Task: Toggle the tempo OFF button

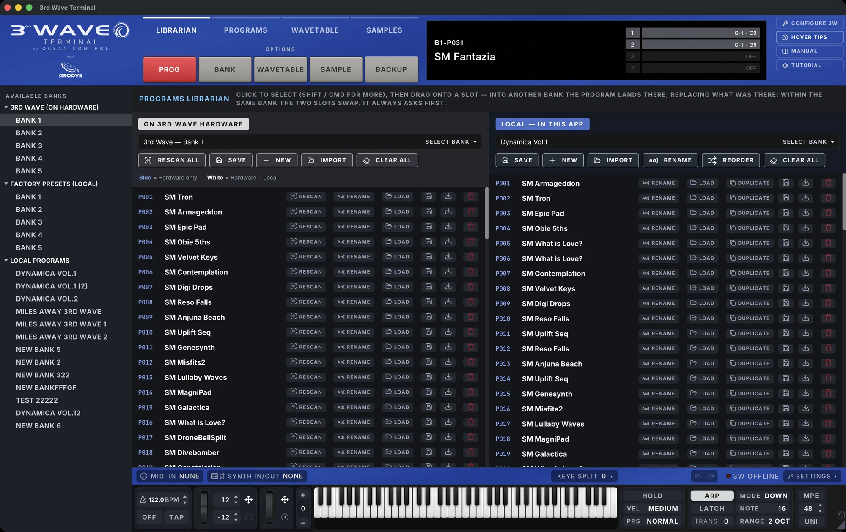Action: tap(149, 517)
